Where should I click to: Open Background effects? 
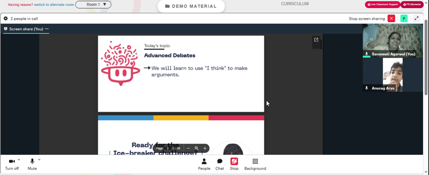[255, 165]
